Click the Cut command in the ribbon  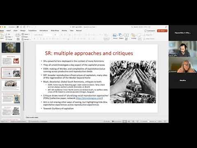click(x=8, y=34)
